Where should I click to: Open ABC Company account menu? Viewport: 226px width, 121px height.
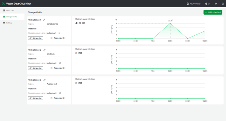pos(193,4)
